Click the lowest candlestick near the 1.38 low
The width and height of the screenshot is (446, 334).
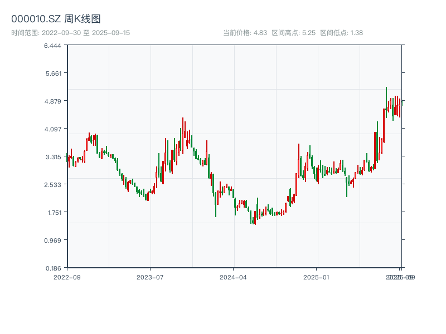coord(255,218)
